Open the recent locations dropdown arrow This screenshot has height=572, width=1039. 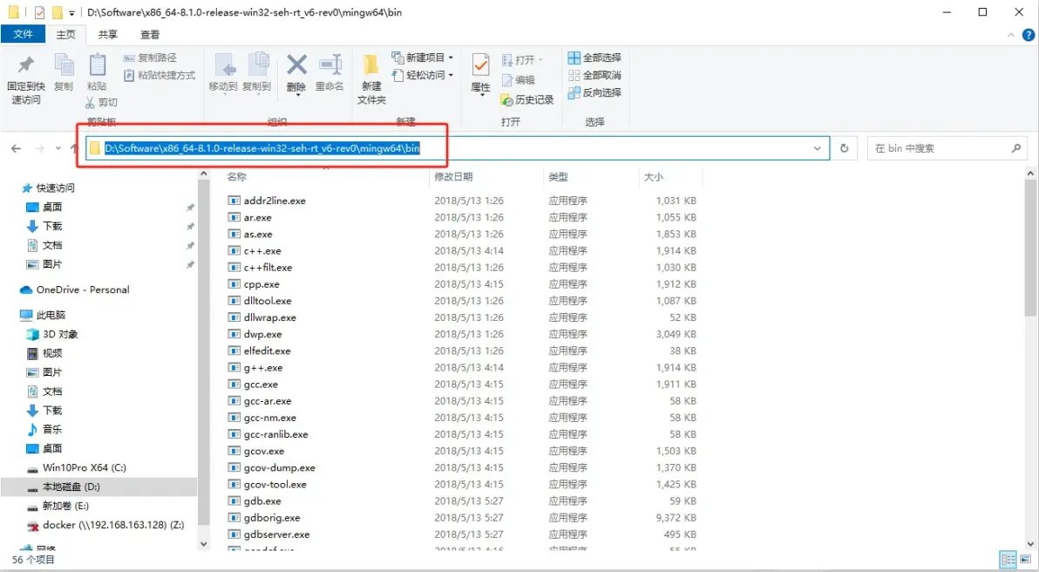(58, 148)
